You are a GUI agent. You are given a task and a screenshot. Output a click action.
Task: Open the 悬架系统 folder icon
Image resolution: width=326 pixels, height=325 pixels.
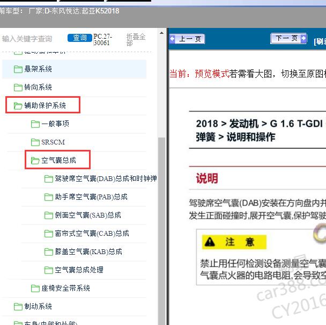(18, 69)
